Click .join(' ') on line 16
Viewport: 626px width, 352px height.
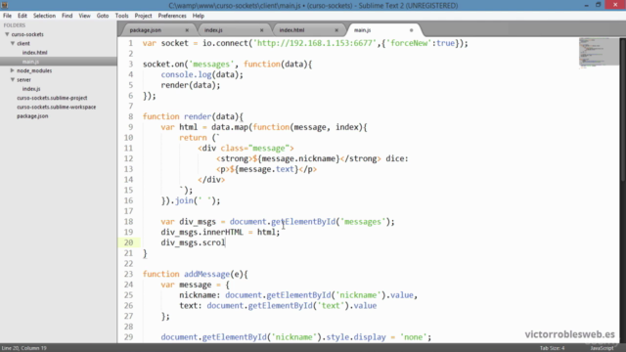tap(196, 200)
